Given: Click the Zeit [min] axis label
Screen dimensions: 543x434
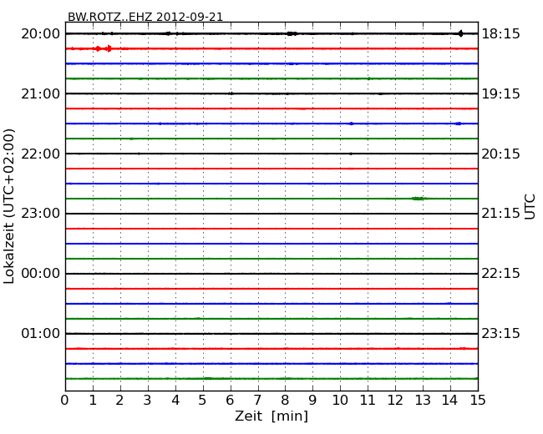Looking at the screenshot, I should tap(271, 416).
